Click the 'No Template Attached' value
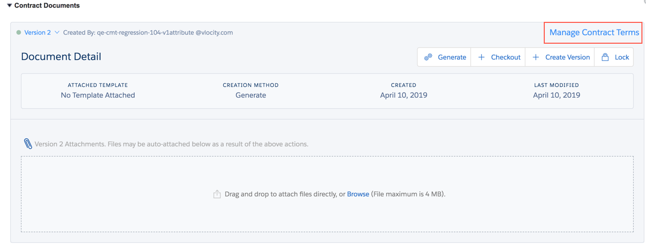Image resolution: width=646 pixels, height=245 pixels. point(98,95)
